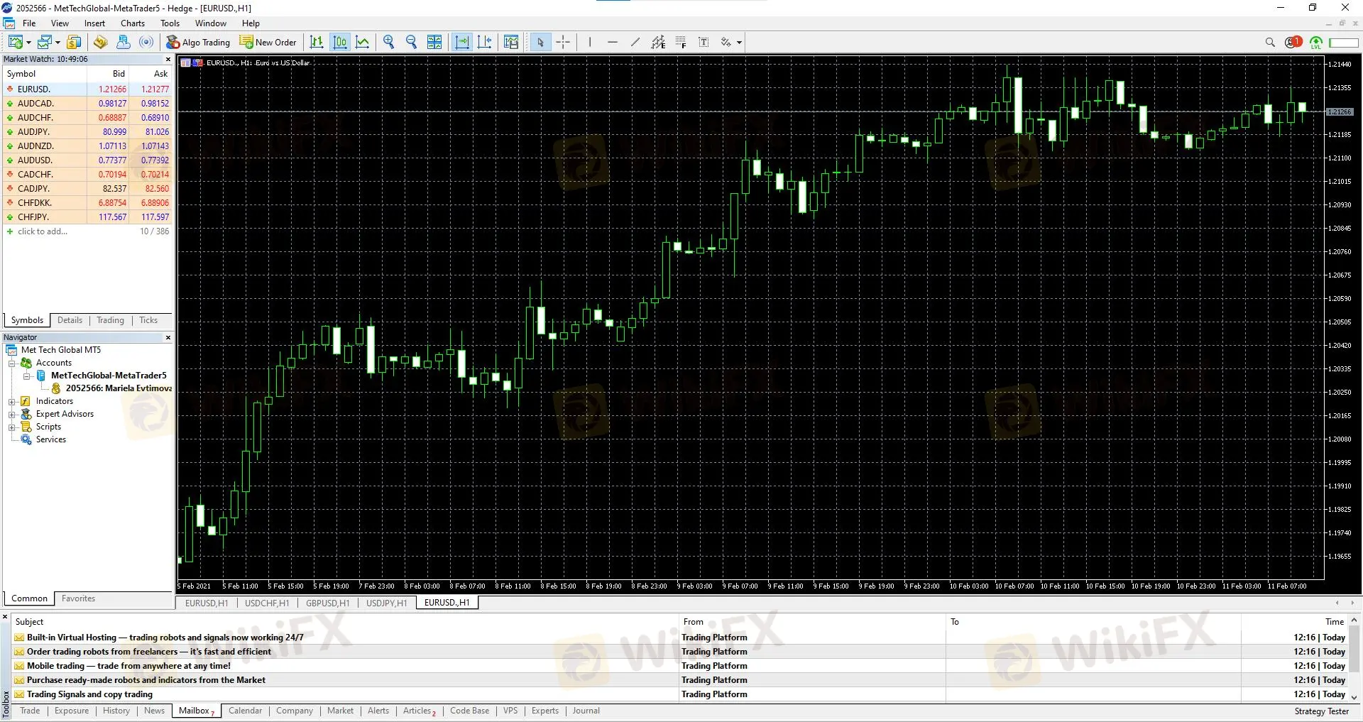Toggle the Algo Trading button
This screenshot has width=1363, height=722.
[198, 43]
